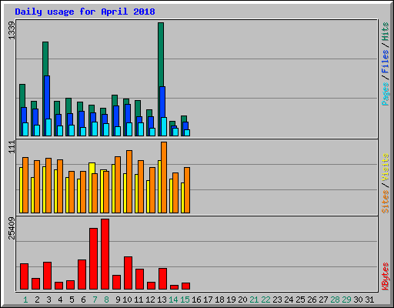Click the red KBytes bar for day 7

[x=93, y=259]
